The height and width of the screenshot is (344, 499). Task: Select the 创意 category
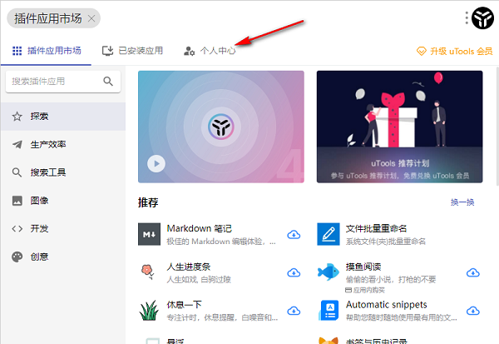pyautogui.click(x=63, y=257)
